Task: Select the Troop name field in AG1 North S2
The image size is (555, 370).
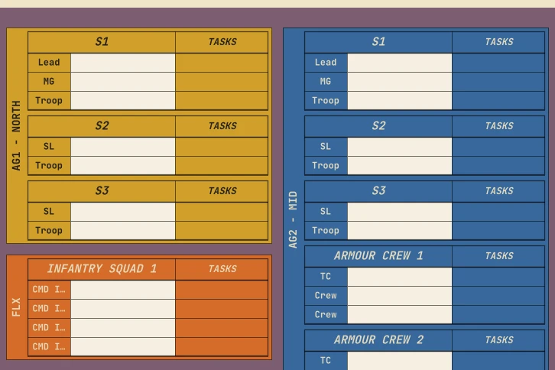Action: (x=123, y=165)
